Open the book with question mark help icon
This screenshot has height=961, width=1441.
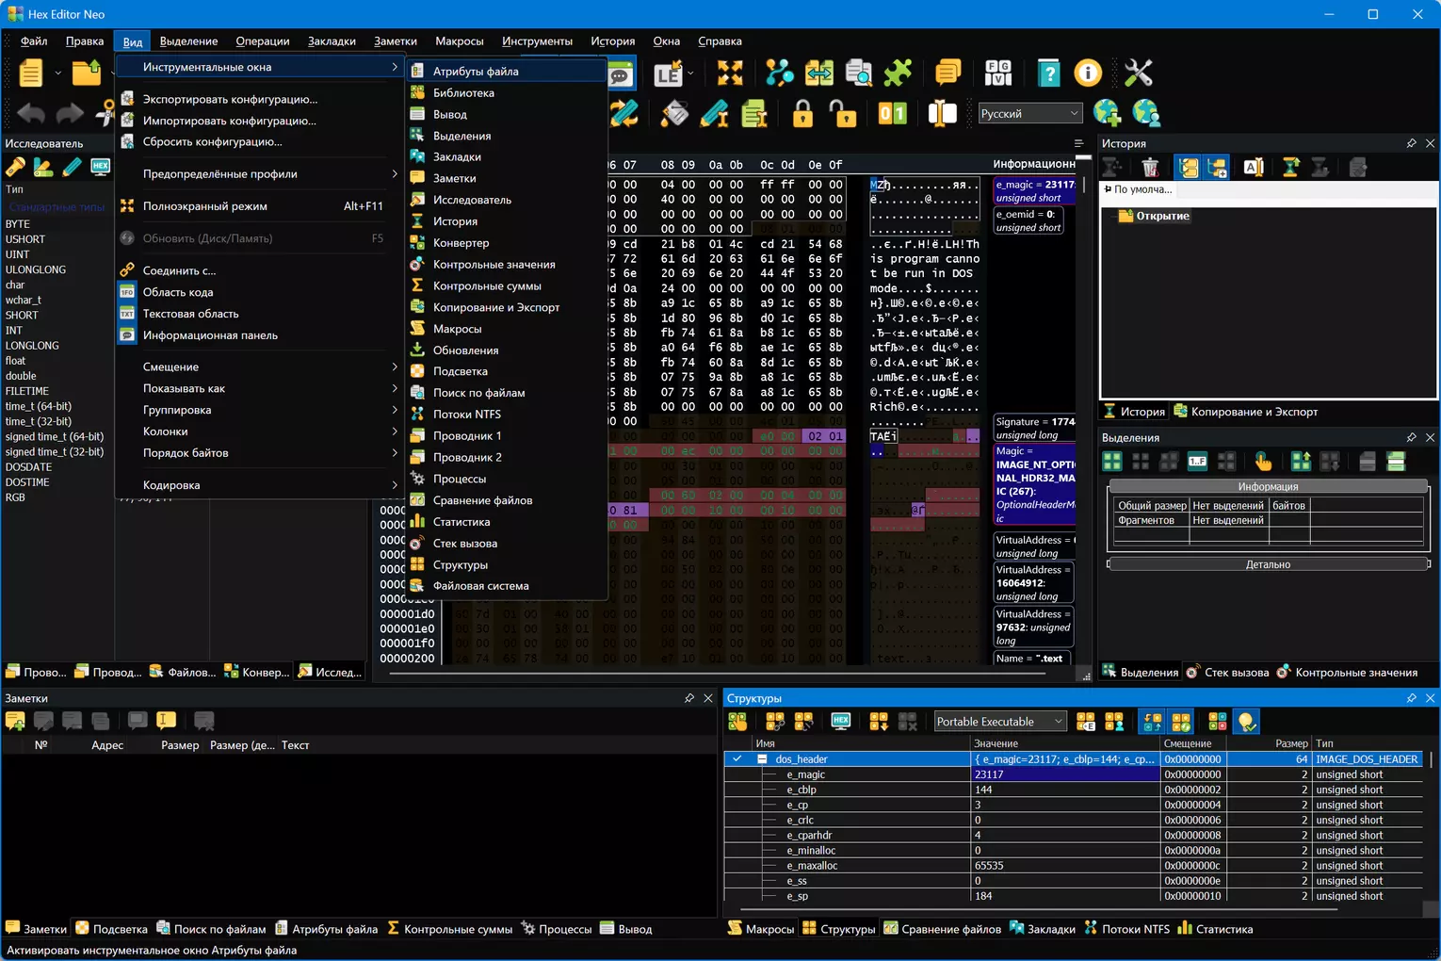[x=1047, y=73]
